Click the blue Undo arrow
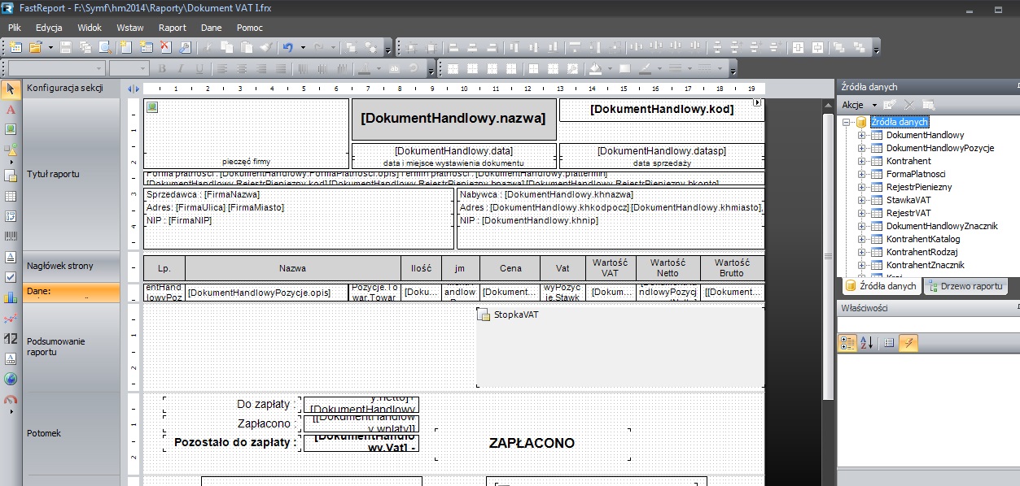Viewport: 1020px width, 486px height. (x=287, y=47)
